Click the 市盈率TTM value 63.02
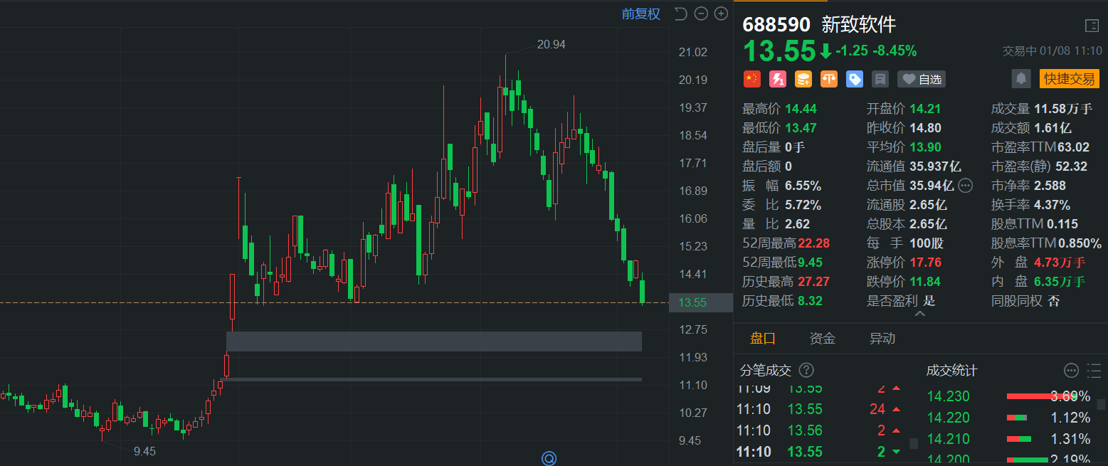1108x466 pixels. pos(1073,147)
